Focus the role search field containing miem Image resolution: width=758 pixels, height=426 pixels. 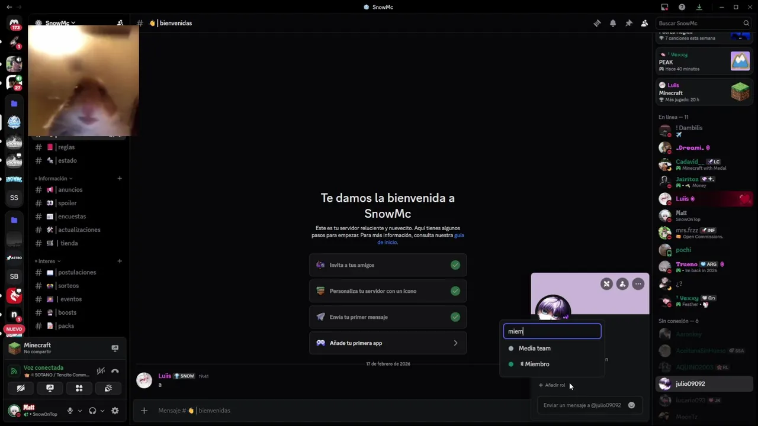coord(553,331)
